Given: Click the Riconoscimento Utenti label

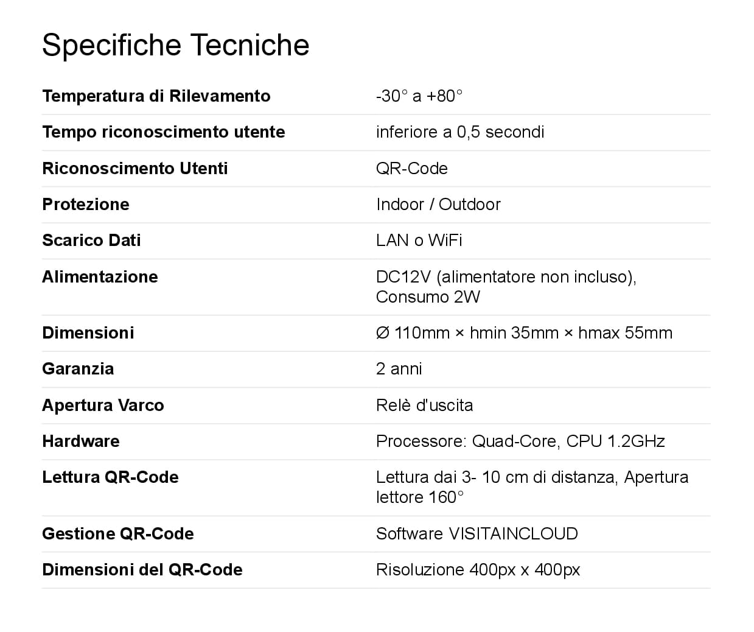Looking at the screenshot, I should (x=134, y=168).
